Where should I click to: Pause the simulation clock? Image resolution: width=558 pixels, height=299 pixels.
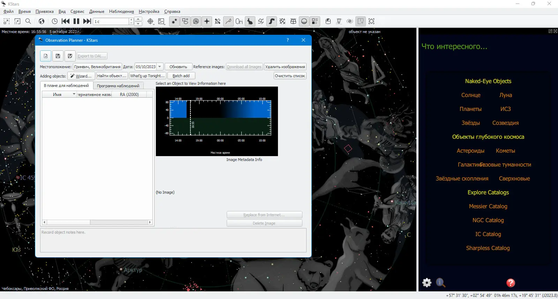[x=76, y=21]
